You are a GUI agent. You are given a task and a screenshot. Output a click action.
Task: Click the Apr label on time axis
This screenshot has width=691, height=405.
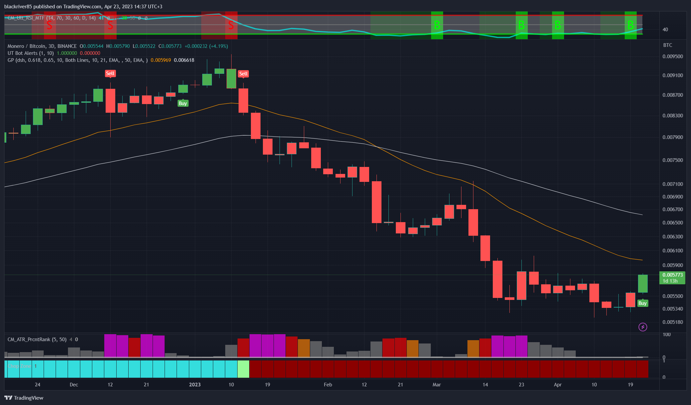coord(558,385)
